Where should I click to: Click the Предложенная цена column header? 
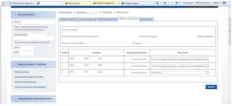137,53
